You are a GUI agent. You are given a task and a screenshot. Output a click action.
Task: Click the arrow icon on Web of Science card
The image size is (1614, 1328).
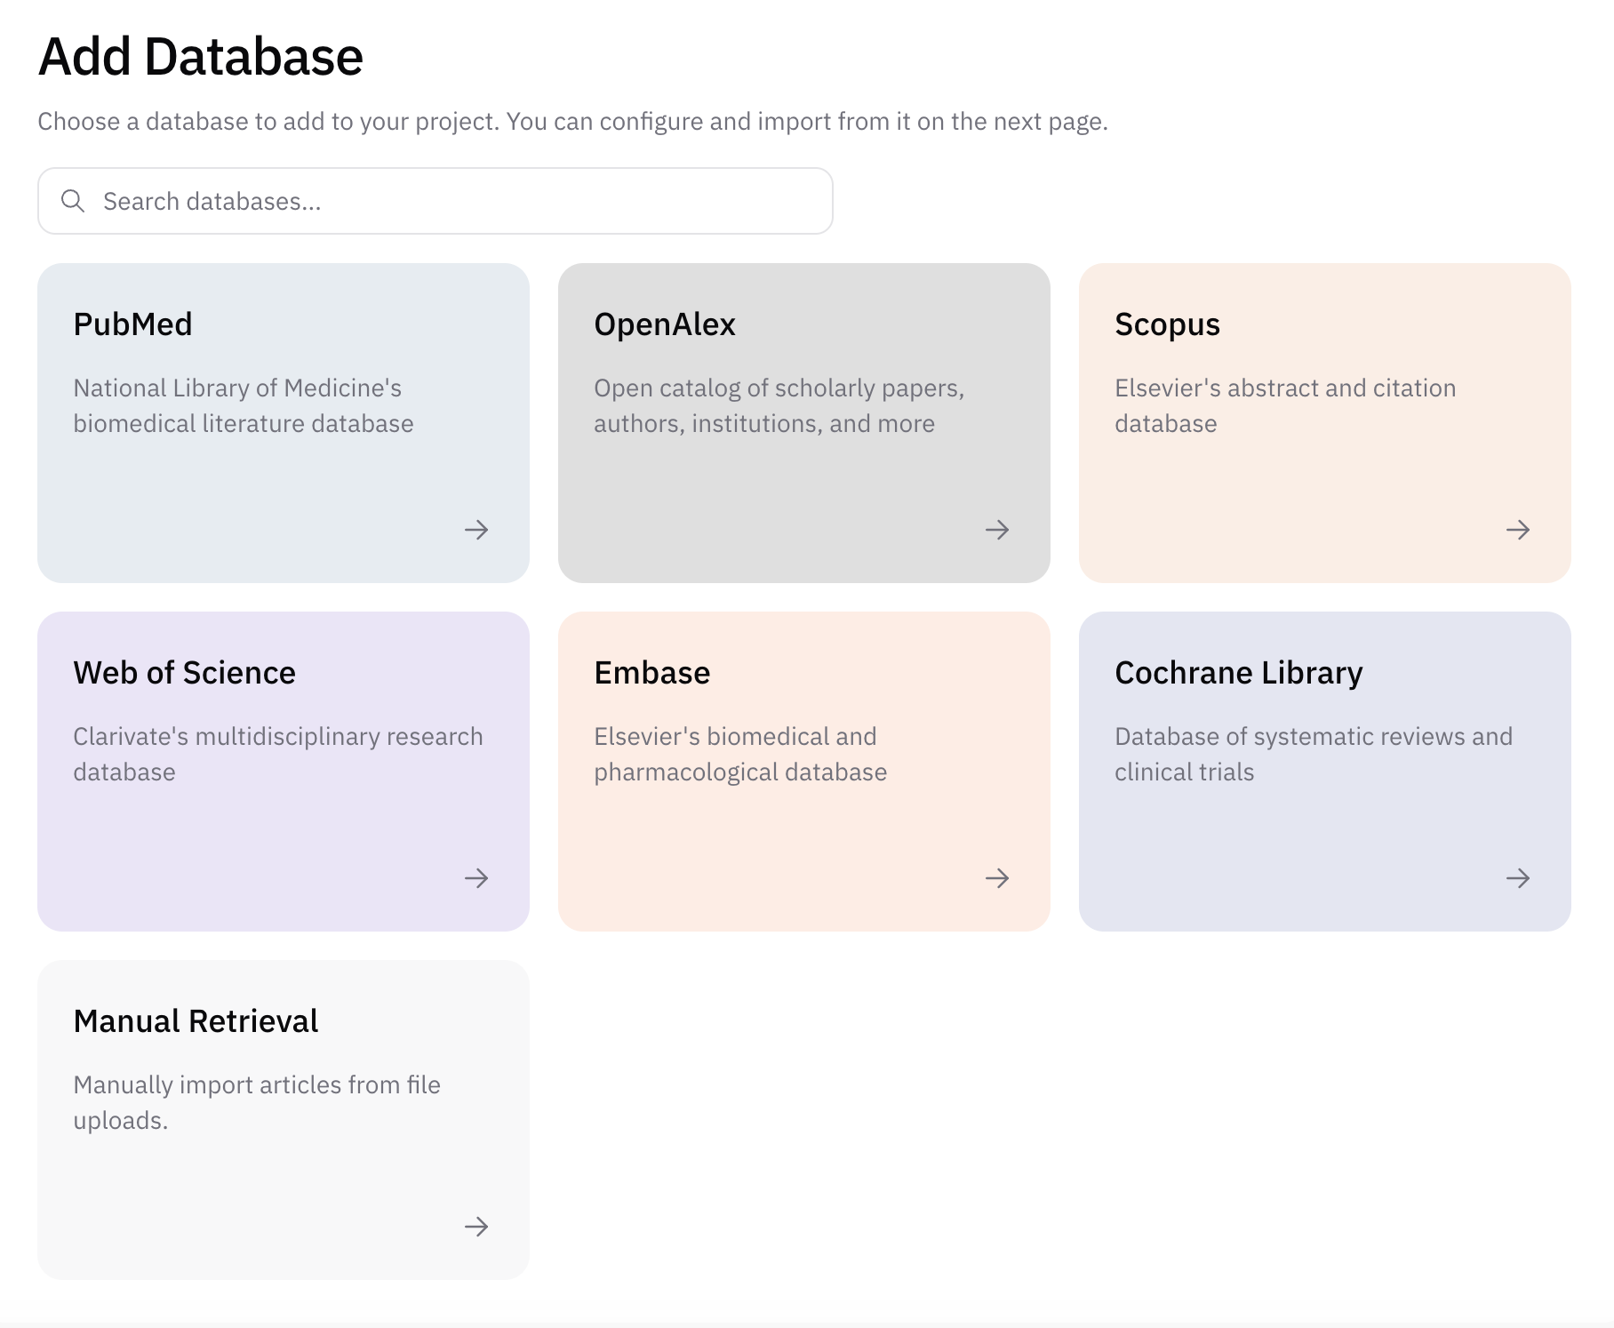476,878
